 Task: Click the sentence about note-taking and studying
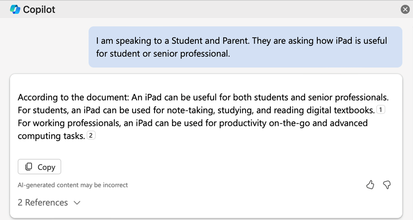coord(196,110)
